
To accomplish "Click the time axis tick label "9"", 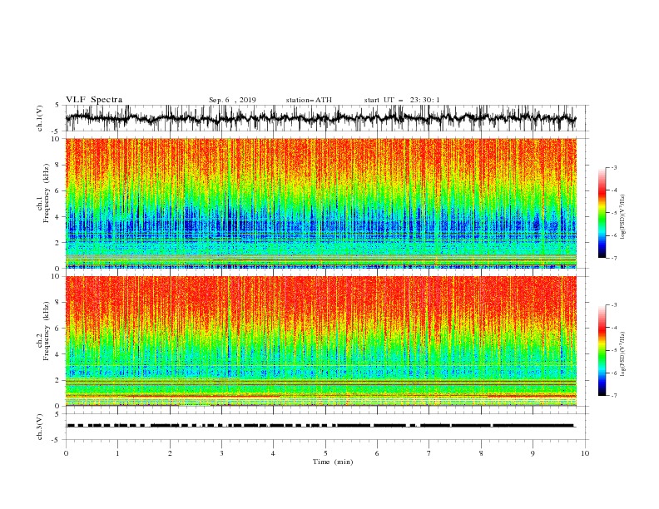I will [x=533, y=453].
